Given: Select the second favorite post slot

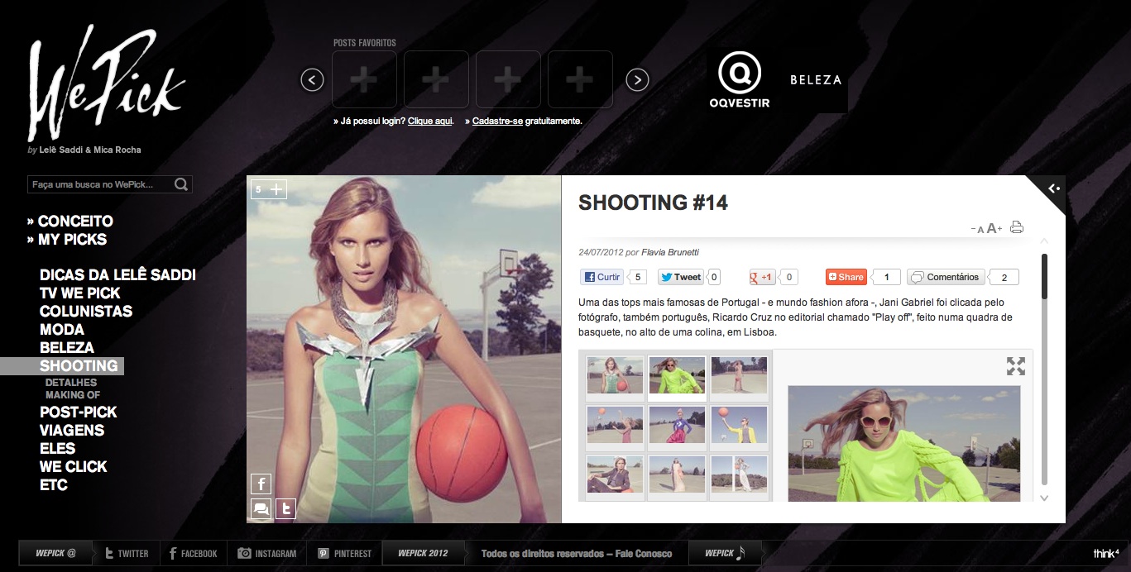Looking at the screenshot, I should 436,80.
